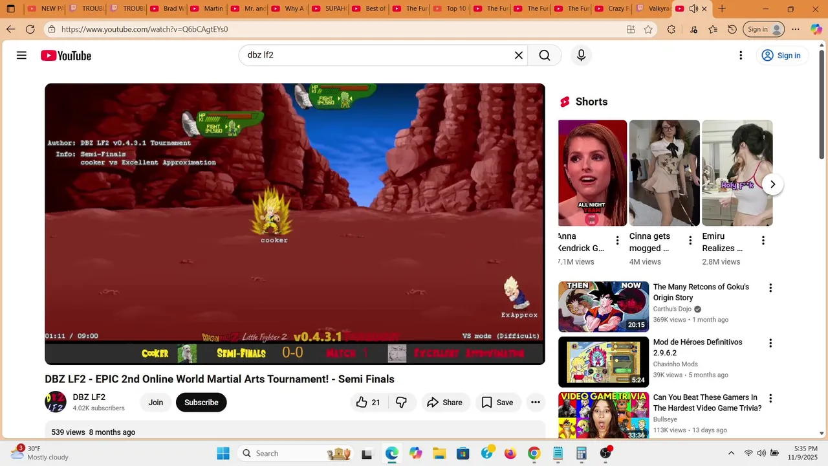
Task: Reload the page
Action: pyautogui.click(x=30, y=29)
